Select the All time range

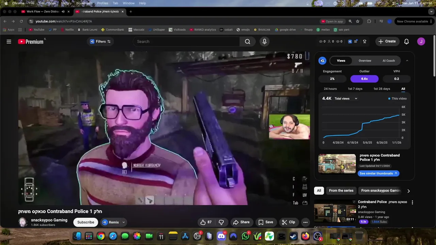403,89
